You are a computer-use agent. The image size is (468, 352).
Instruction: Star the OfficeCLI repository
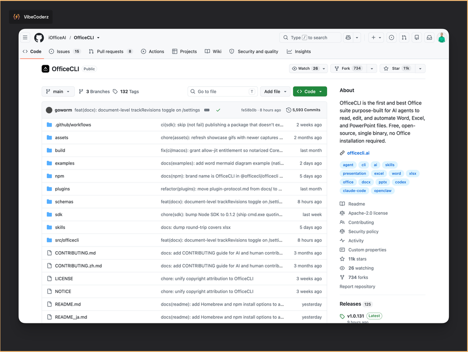coord(397,68)
